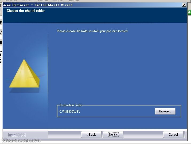This screenshot has width=191, height=144.
Task: Open the Browse... folder picker
Action: click(x=165, y=111)
